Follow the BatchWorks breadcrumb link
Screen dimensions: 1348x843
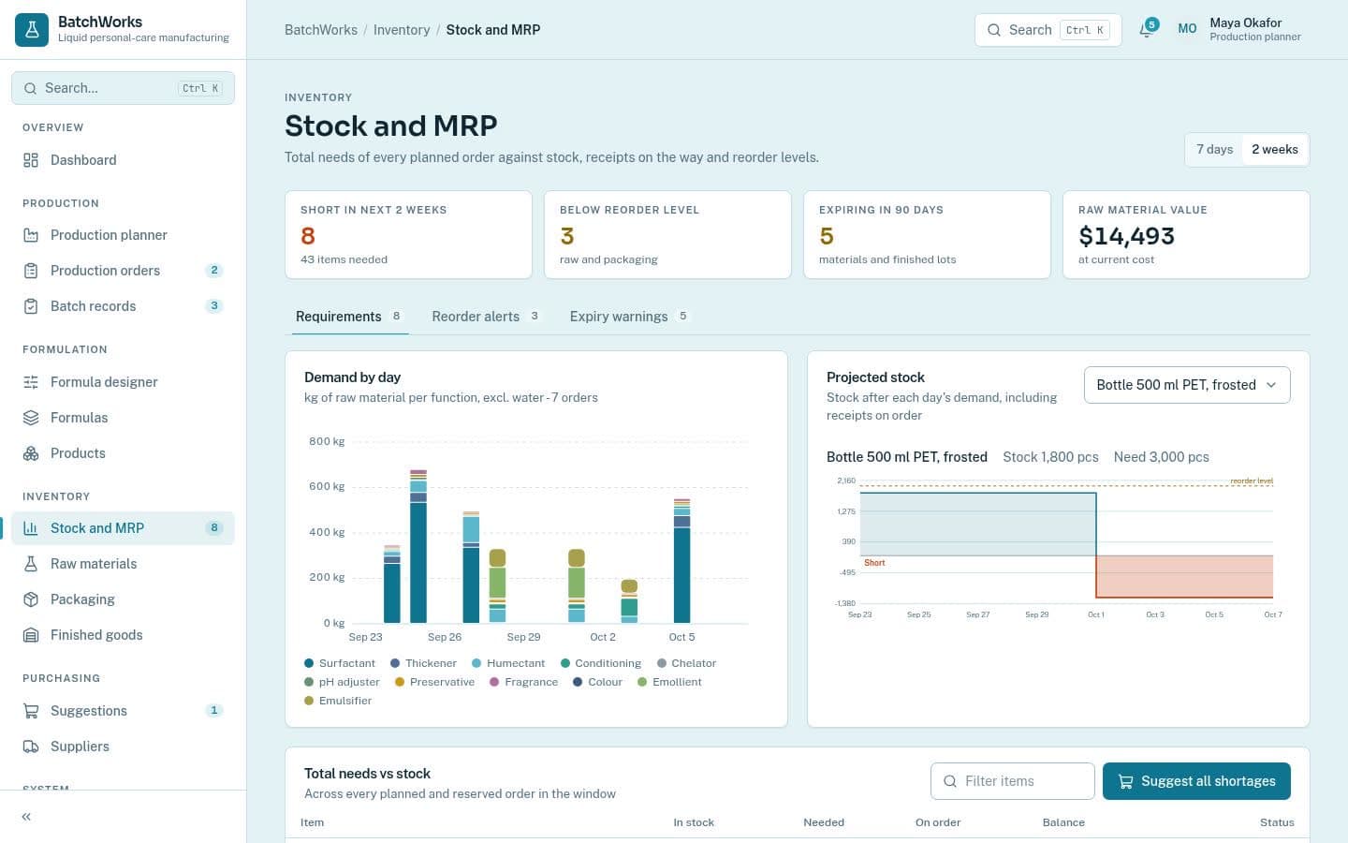[x=321, y=30]
